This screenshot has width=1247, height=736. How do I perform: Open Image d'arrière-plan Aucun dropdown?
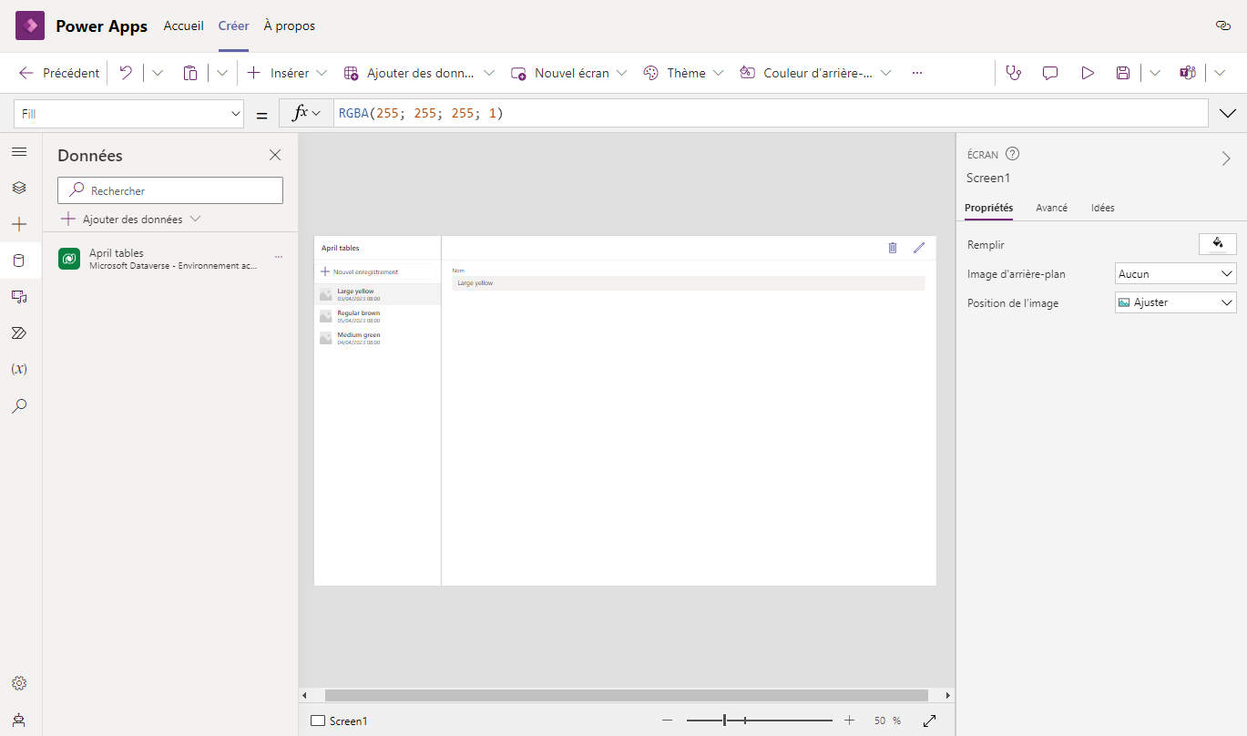pos(1175,273)
